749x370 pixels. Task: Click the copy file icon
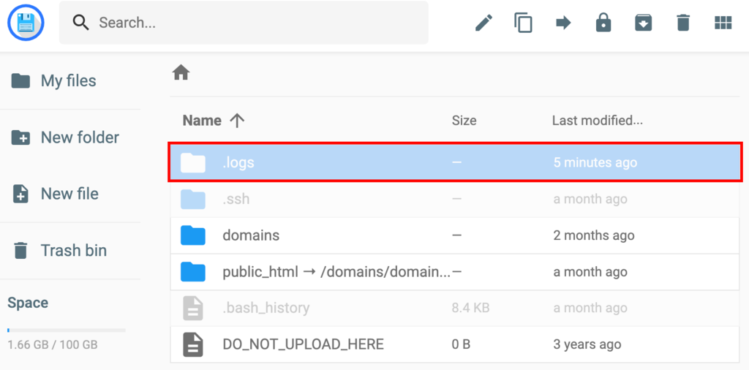click(523, 23)
